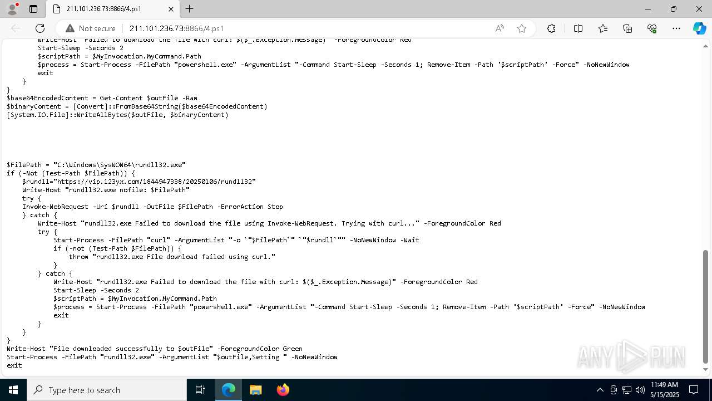Viewport: 712px width, 401px height.
Task: Click 'Start-Process -FilePath "rundll32.exe"' line
Action: (172, 357)
